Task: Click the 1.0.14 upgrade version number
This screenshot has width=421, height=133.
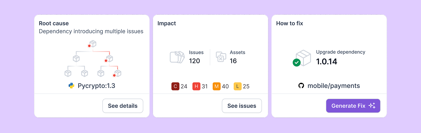Action: click(x=327, y=62)
